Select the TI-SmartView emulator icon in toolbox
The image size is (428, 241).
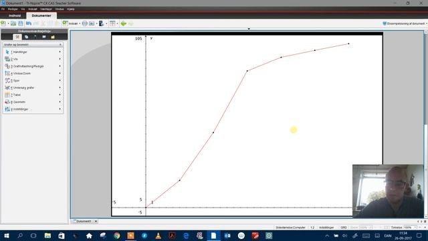(35, 37)
